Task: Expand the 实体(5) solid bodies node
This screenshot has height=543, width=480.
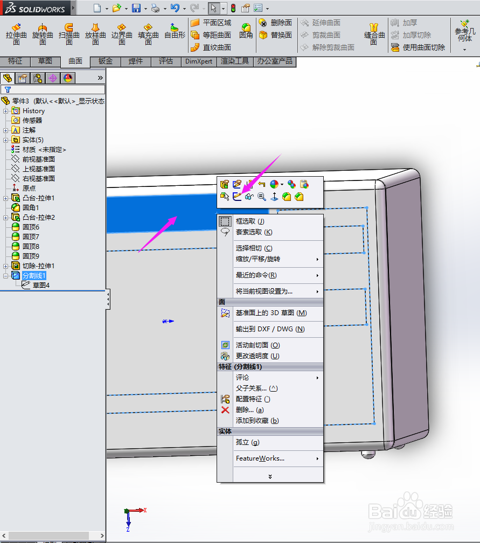Action: pos(5,140)
